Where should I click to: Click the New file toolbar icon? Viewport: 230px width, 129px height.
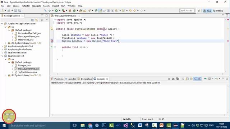click(2, 11)
